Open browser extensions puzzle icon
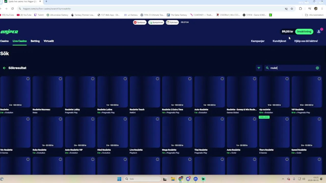 point(301,9)
